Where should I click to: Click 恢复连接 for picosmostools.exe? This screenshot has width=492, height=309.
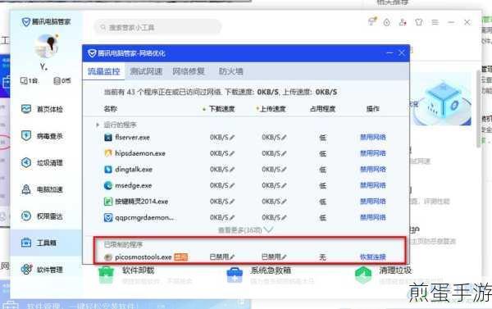[x=373, y=257]
